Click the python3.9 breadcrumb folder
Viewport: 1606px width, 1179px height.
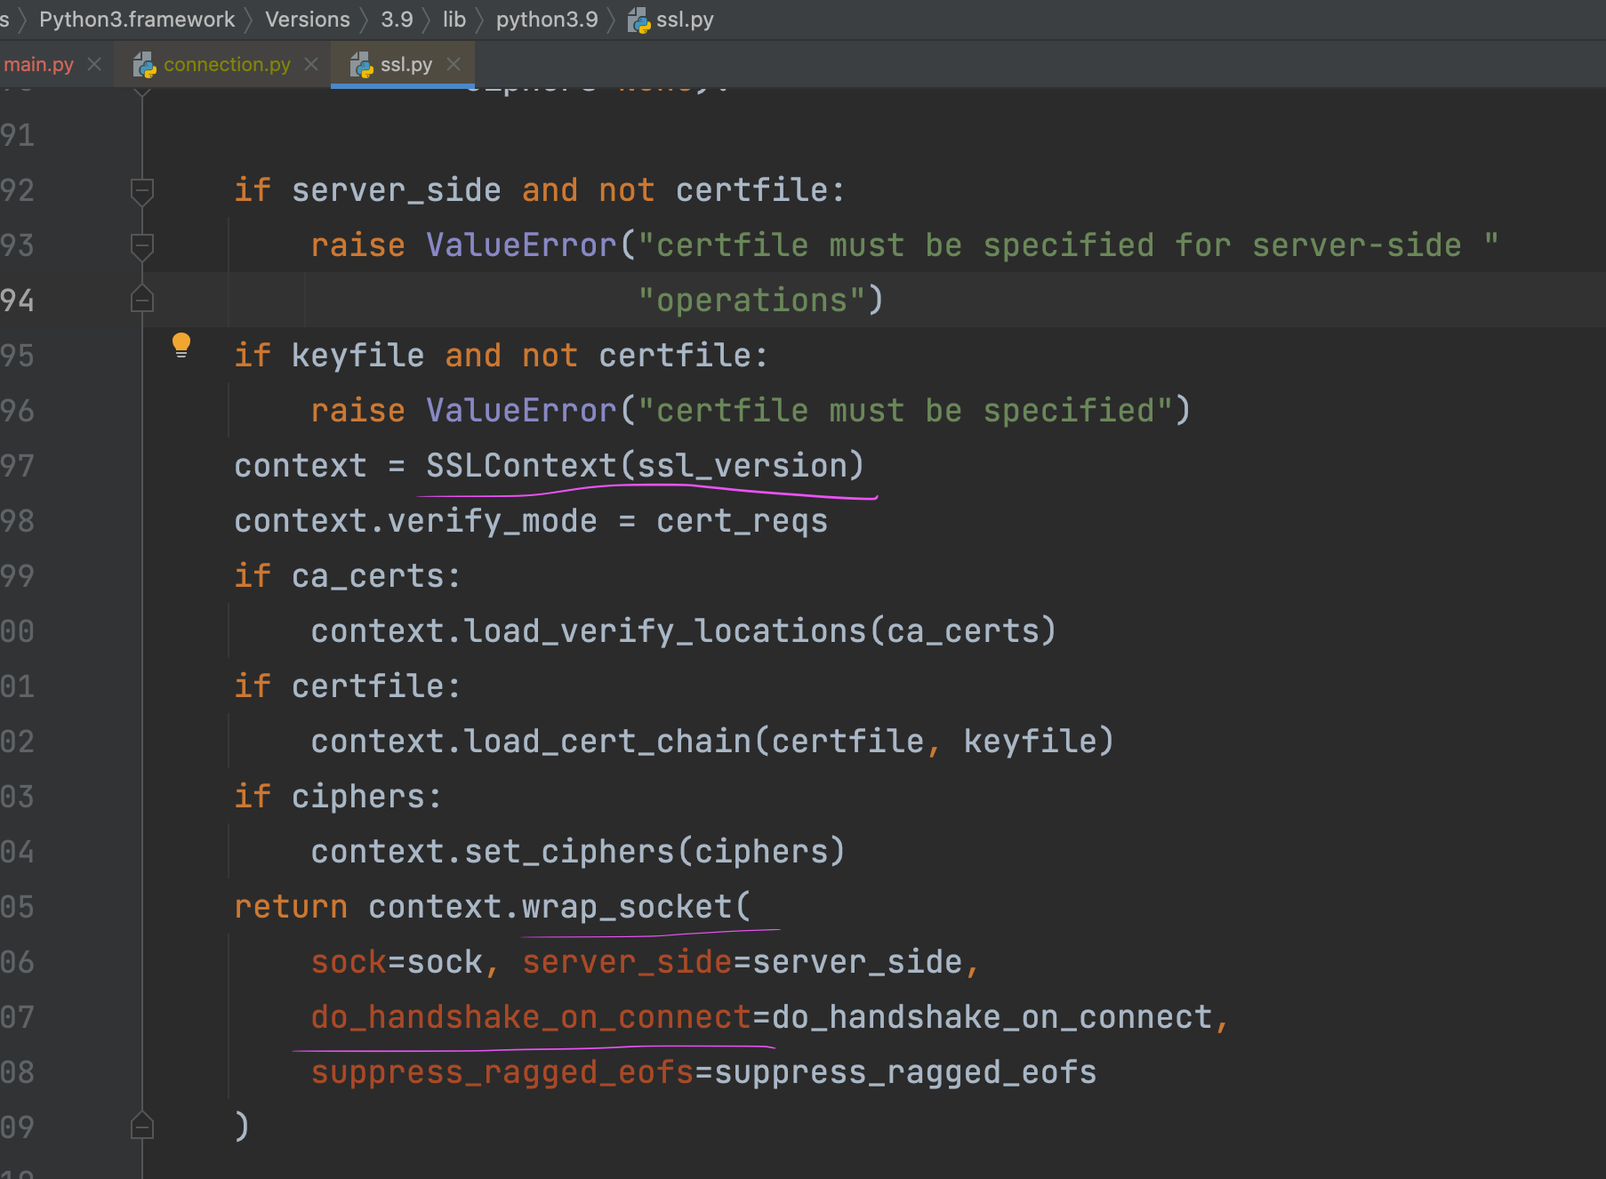(x=547, y=20)
